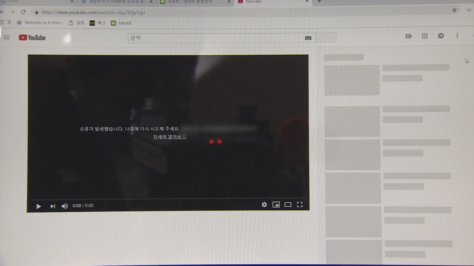Toggle theater mode in the player
The height and width of the screenshot is (266, 474).
pos(288,205)
